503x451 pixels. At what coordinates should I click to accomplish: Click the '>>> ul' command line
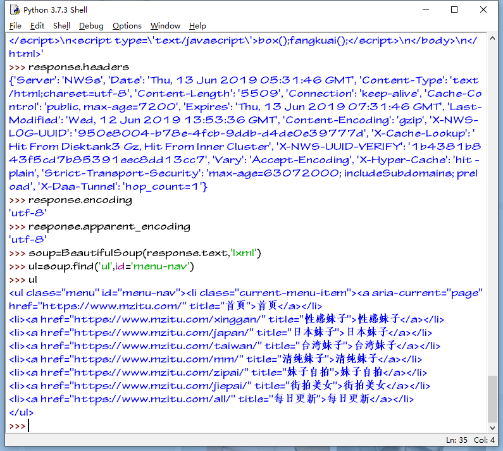click(x=23, y=280)
